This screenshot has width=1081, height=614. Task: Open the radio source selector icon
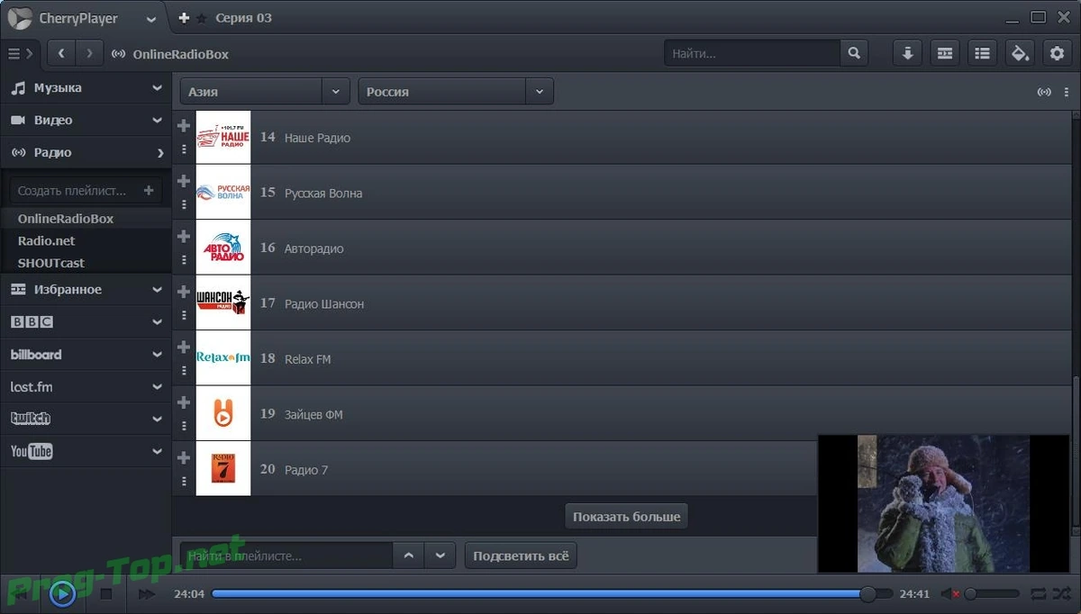coord(1044,92)
